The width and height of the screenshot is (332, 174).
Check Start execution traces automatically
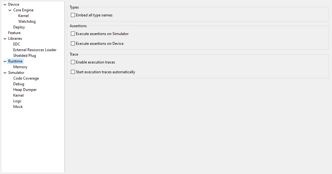point(73,72)
